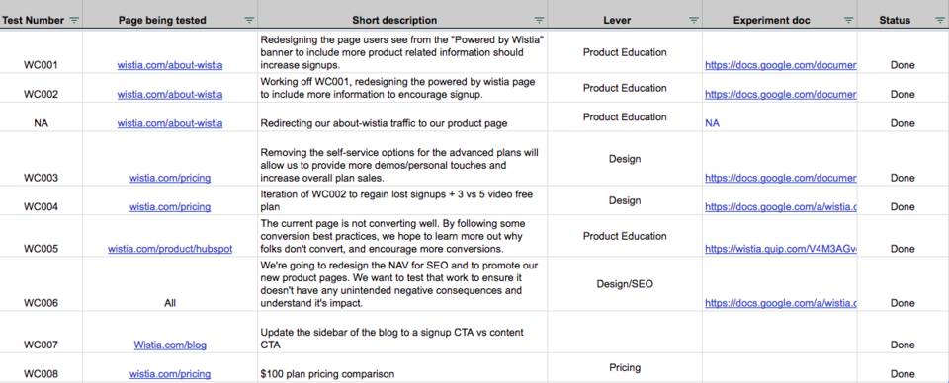This screenshot has height=383, width=949.
Task: Open the wistia.com/about-wistia link for WC002
Action: [170, 94]
